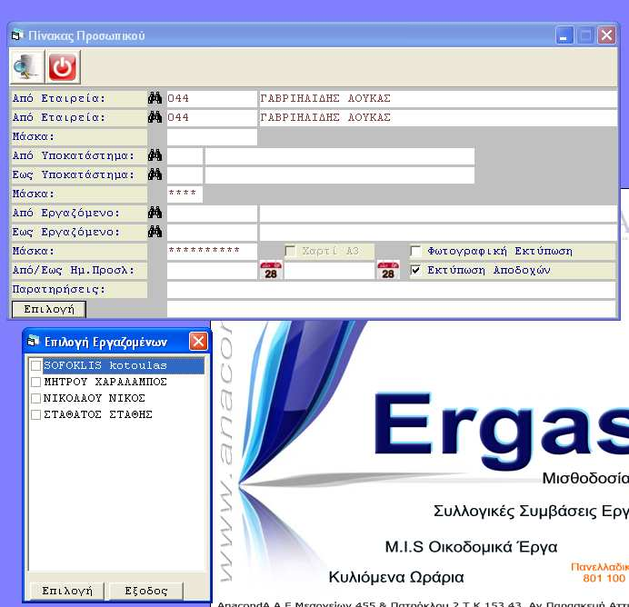Screen dimensions: 629x607
Task: Click the company Μάσκα input field
Action: (x=212, y=136)
